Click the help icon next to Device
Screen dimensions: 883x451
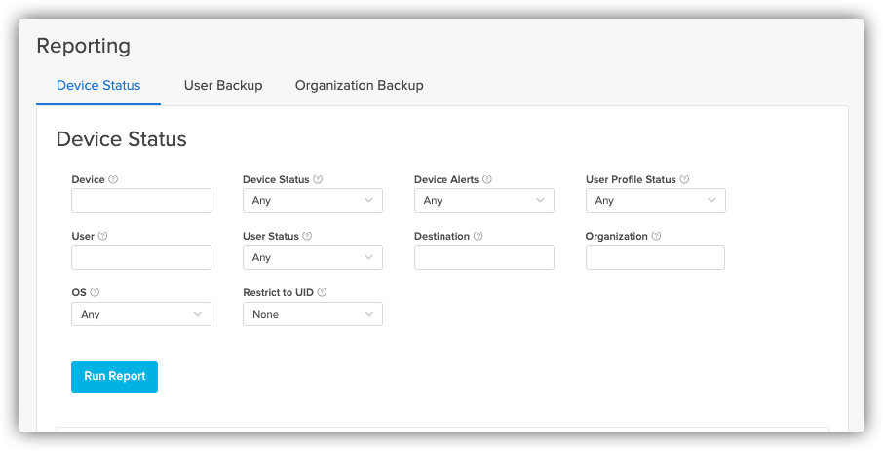point(113,179)
